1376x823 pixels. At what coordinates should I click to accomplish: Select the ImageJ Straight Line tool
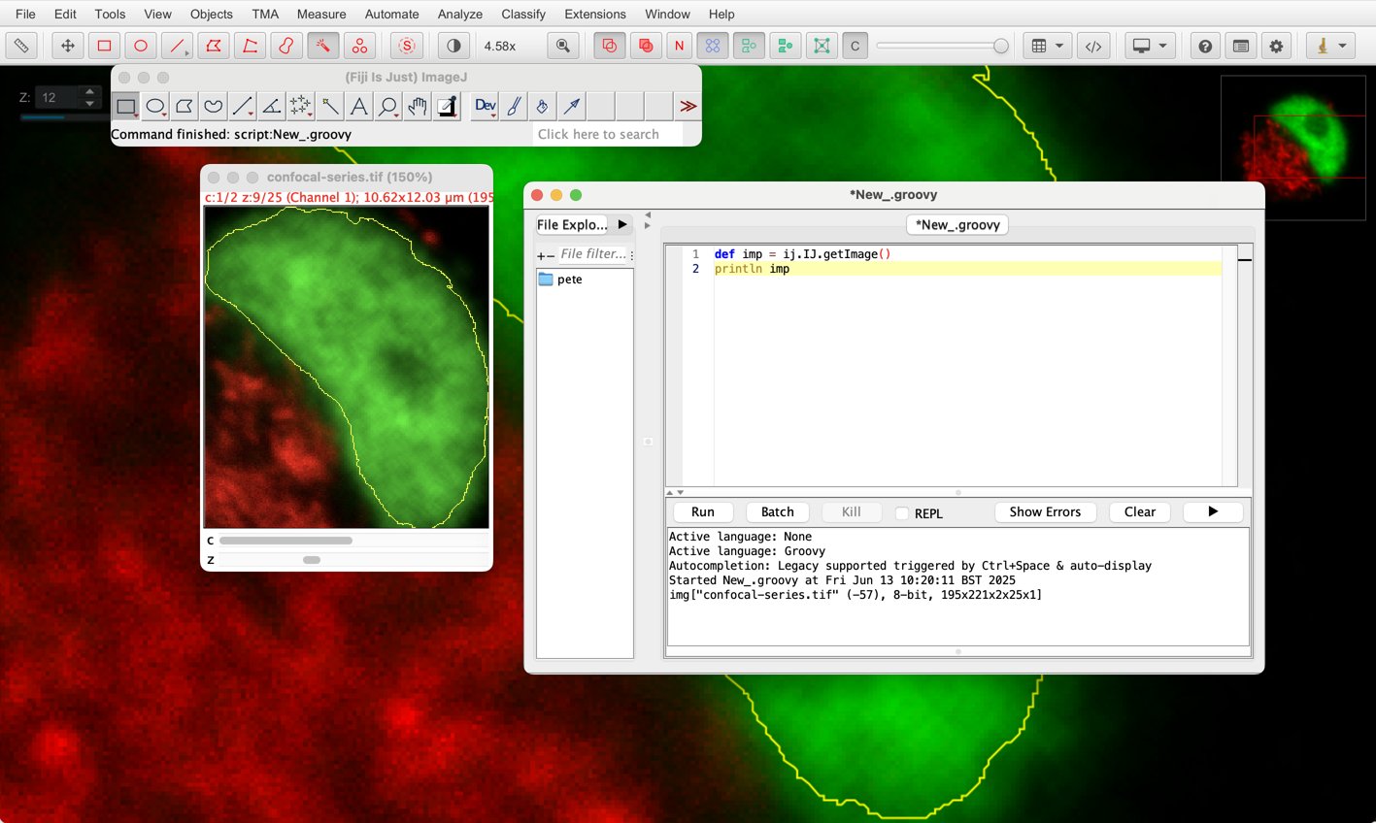coord(243,106)
